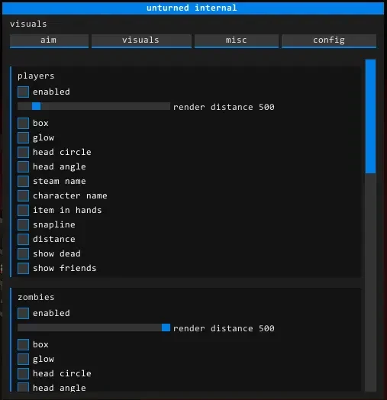Check the show friends option
This screenshot has height=400, width=387.
point(23,269)
